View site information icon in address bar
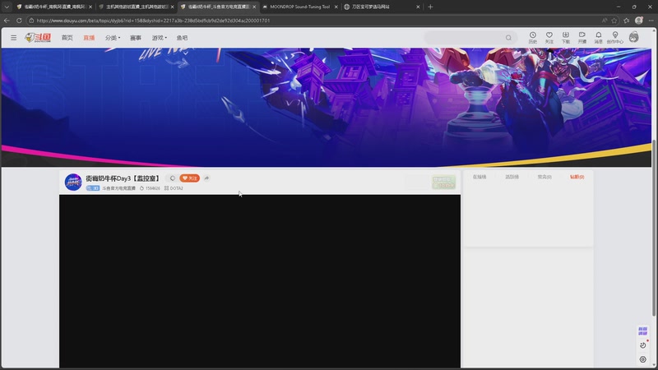Screen dimensions: 658x370 [31, 20]
